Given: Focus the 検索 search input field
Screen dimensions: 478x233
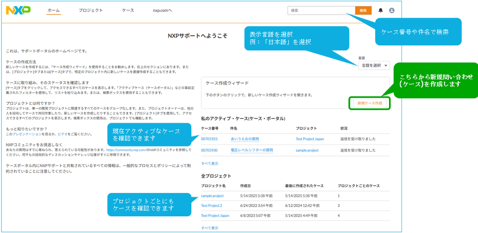Looking at the screenshot, I should point(322,11).
